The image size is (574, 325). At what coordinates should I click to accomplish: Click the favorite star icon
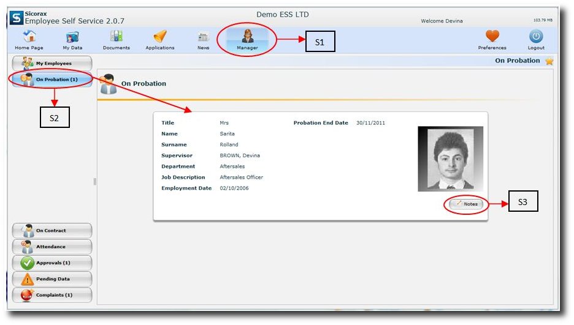point(549,61)
